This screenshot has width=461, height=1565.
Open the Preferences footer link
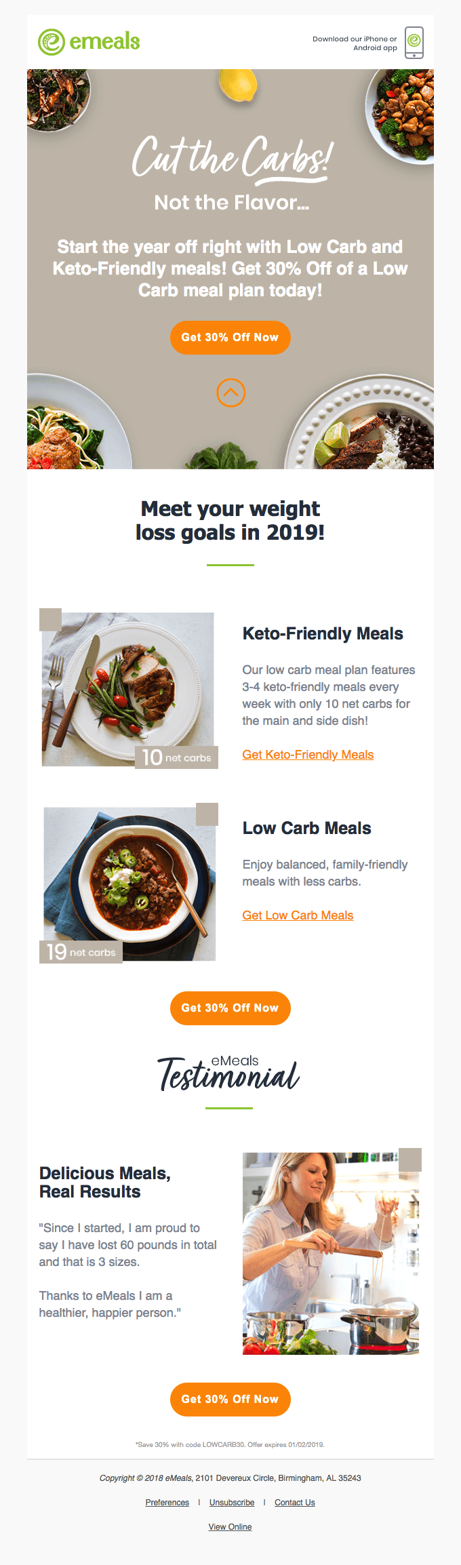pyautogui.click(x=167, y=1503)
